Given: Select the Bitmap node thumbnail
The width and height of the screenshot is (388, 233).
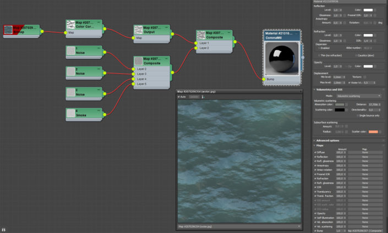Looking at the screenshot, I should [9, 29].
